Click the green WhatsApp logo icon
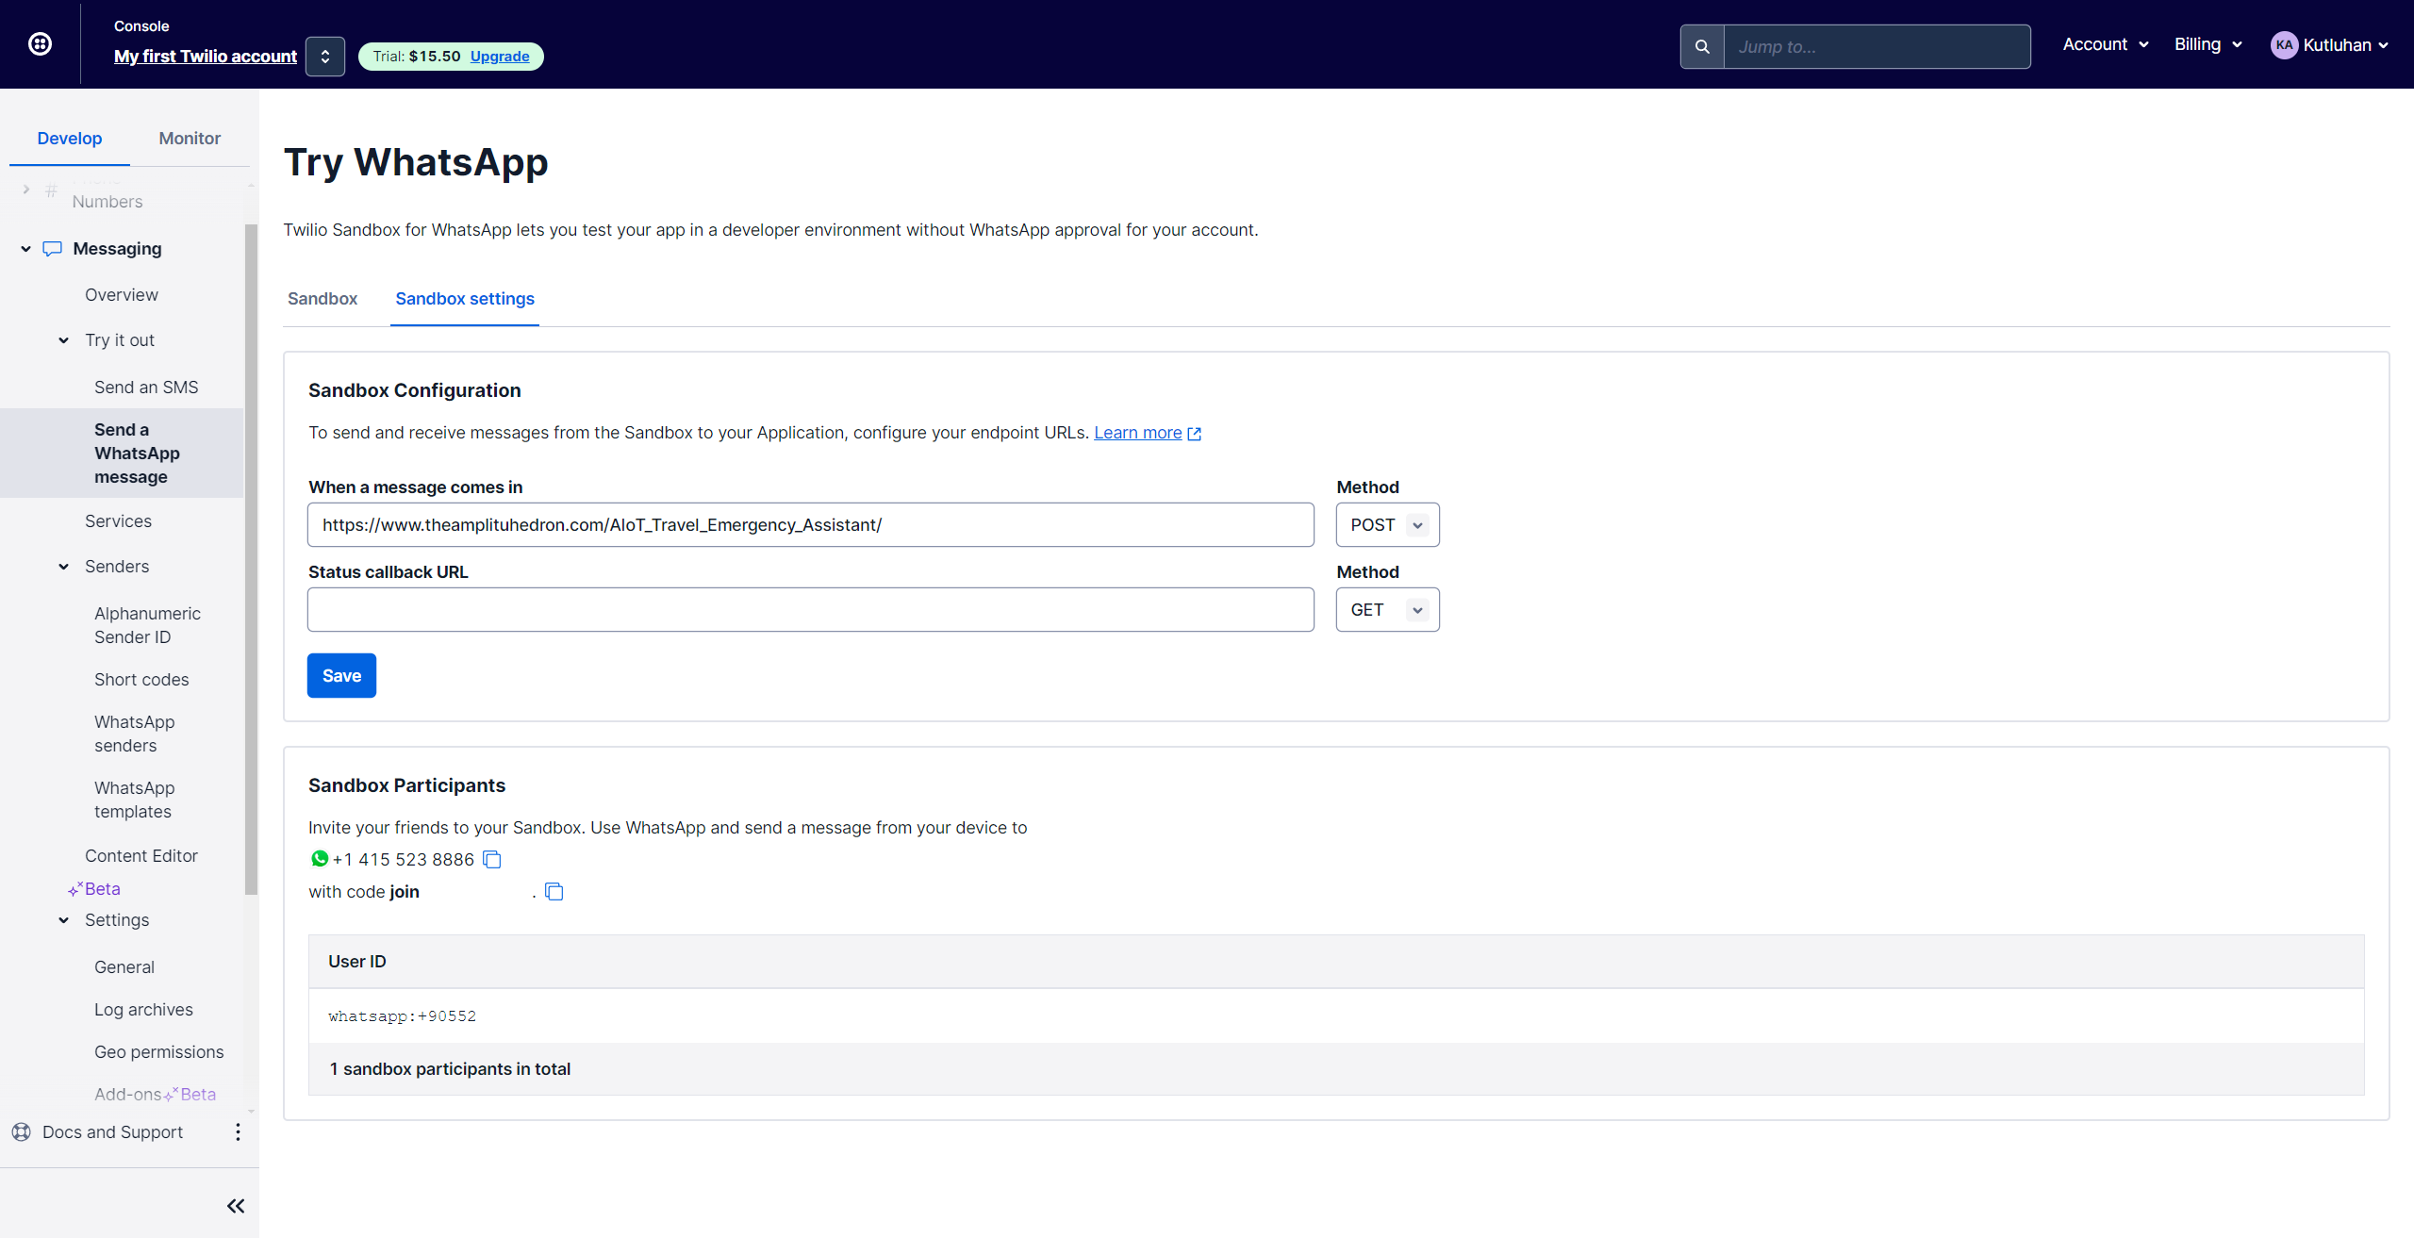2414x1238 pixels. click(x=320, y=859)
